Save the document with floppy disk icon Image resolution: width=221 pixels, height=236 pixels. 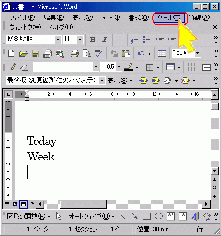coord(36,53)
